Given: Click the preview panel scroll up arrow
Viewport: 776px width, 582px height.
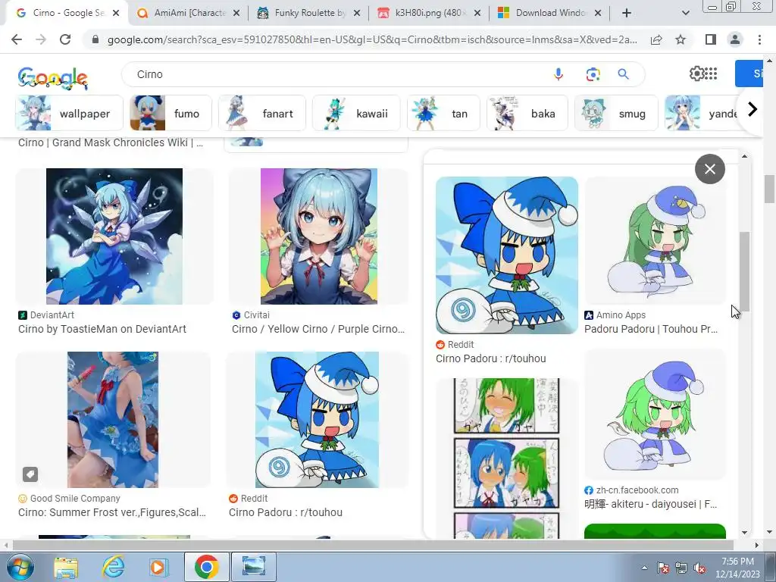Looking at the screenshot, I should pos(744,156).
